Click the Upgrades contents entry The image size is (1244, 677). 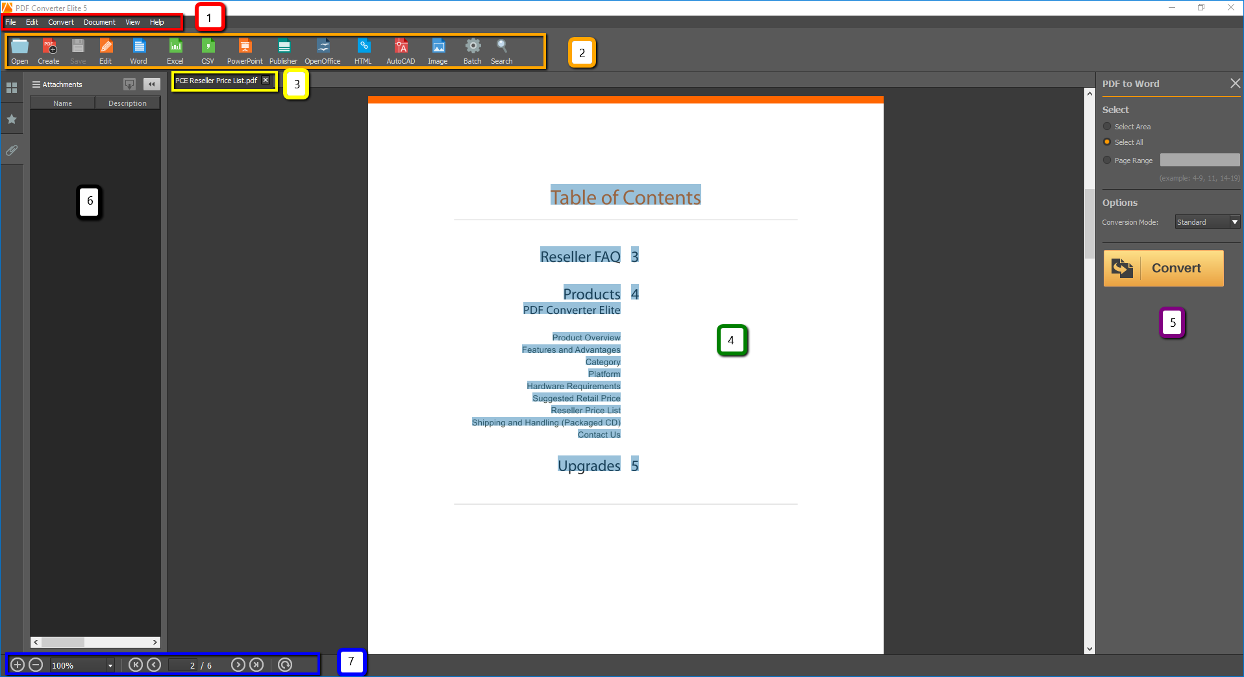click(x=589, y=465)
